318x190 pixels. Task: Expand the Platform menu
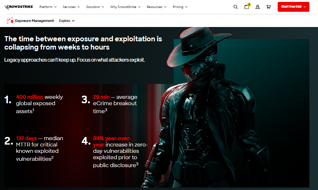(x=48, y=7)
